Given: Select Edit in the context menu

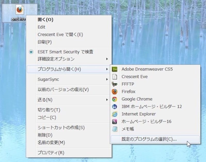Looking at the screenshot, I should [x=69, y=27].
